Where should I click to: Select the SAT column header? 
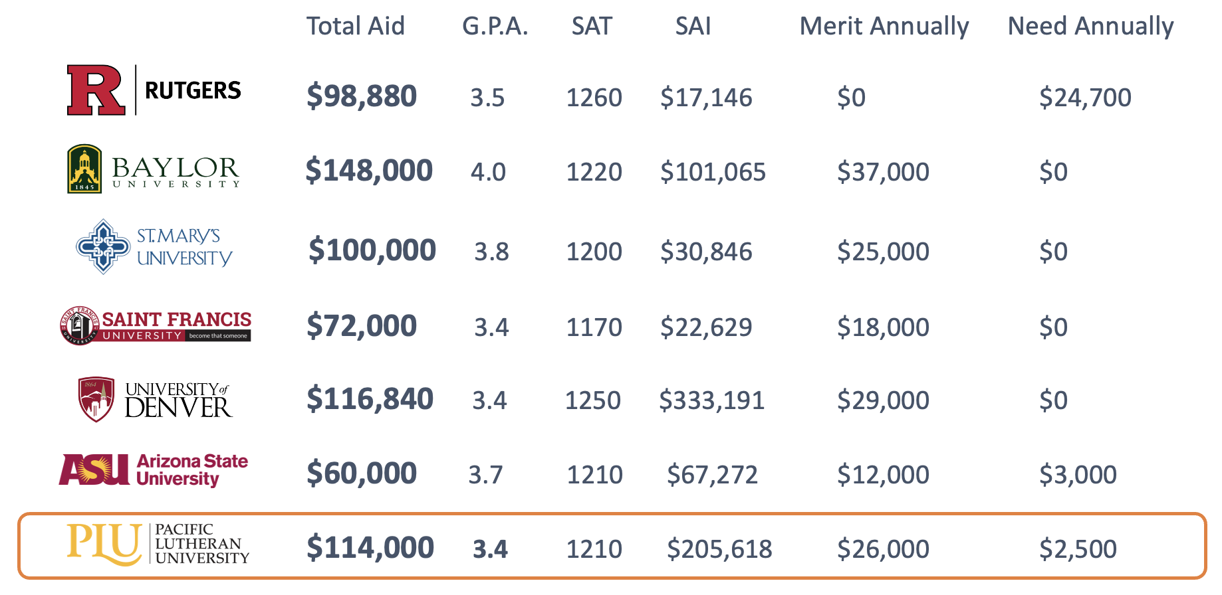pos(591,27)
